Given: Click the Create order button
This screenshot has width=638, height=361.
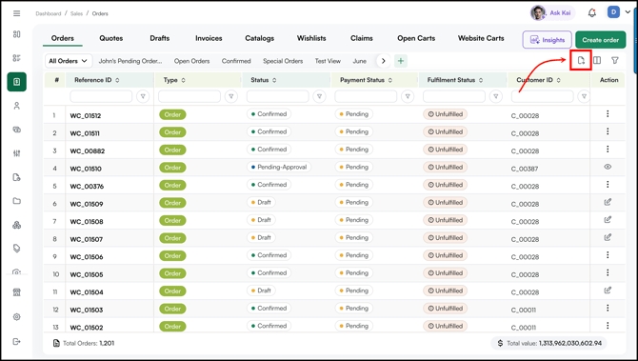Looking at the screenshot, I should 601,40.
